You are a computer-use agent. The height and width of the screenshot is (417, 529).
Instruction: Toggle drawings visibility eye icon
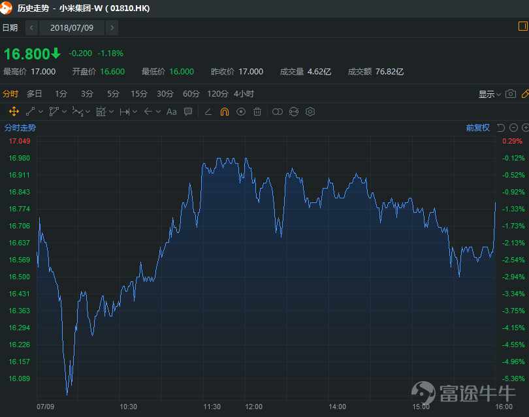pos(241,112)
